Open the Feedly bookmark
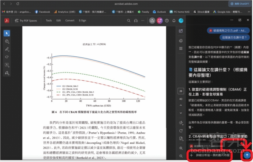This screenshot has height=162, width=253. tap(143, 12)
